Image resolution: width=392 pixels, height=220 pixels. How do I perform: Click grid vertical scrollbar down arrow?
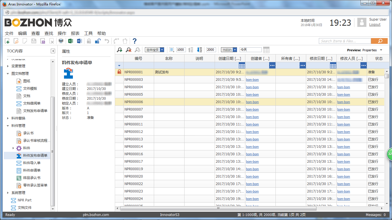pos(387,204)
